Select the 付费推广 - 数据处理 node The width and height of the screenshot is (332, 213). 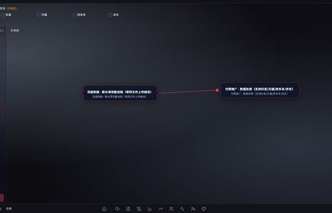pyautogui.click(x=260, y=90)
